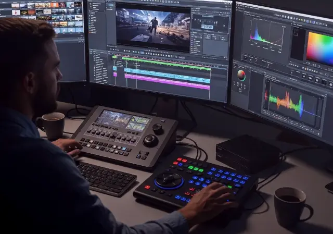The image size is (333, 234).
Task: Select the long magenta timeline clip
Action: click(167, 82)
